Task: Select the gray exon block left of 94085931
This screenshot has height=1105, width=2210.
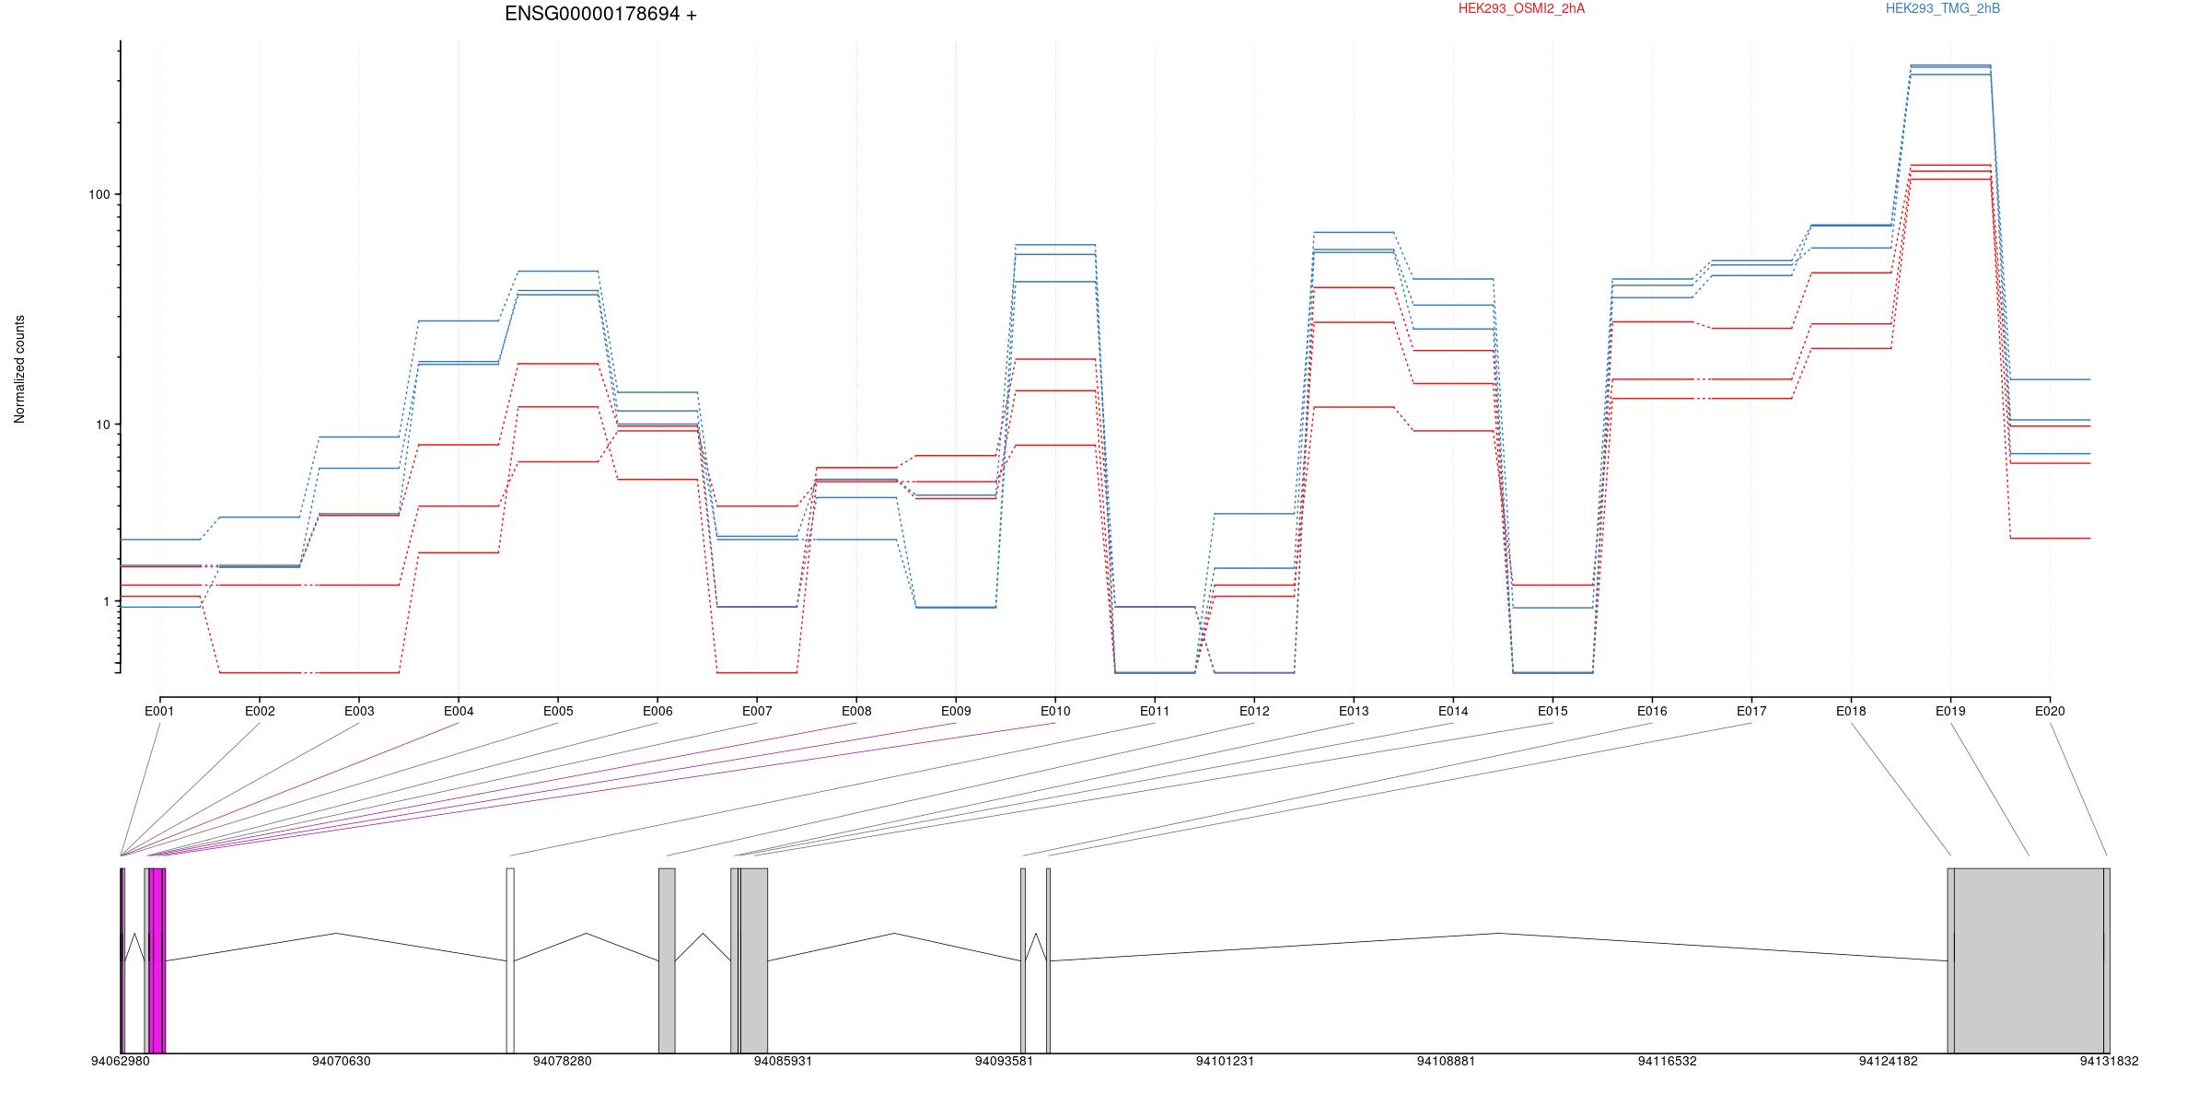Action: pos(754,960)
